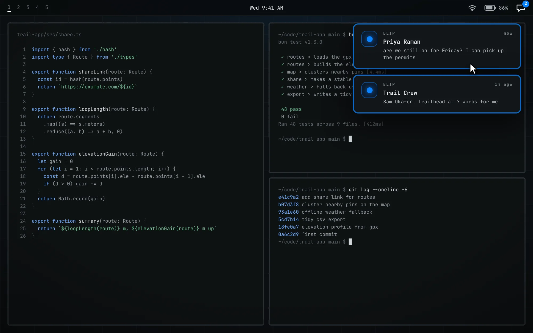Click commit hash e41c9a2
Image resolution: width=533 pixels, height=333 pixels.
(x=288, y=197)
